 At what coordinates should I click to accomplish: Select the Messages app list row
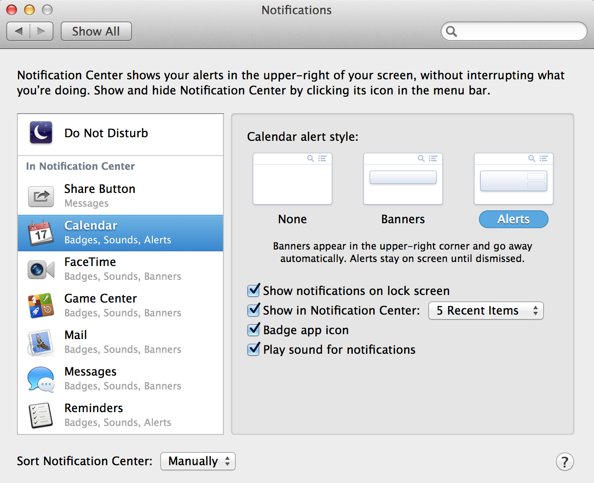point(120,379)
